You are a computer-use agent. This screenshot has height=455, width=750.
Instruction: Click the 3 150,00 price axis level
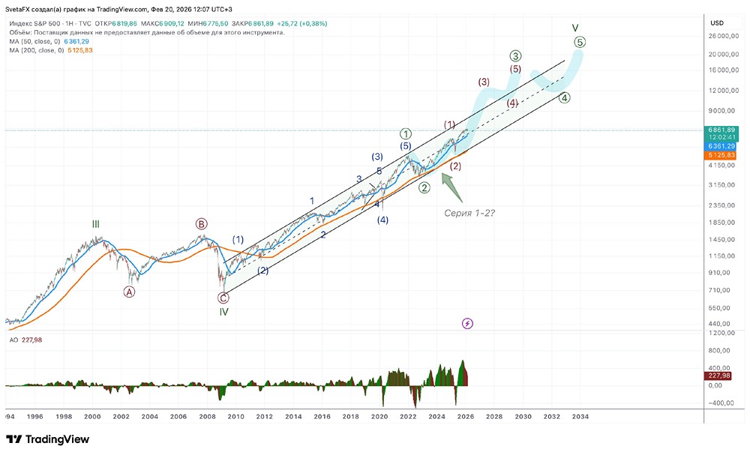(x=721, y=184)
